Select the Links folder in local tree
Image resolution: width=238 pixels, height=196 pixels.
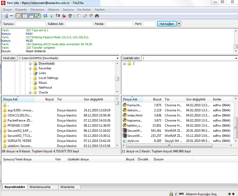tap(42, 73)
